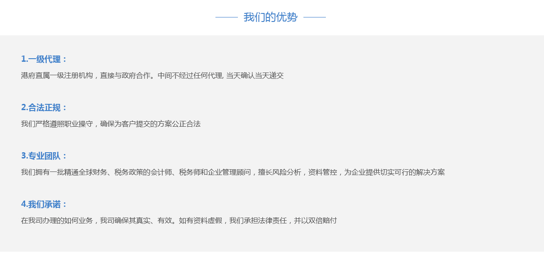Click the text 我们严格遵照职业操守
Image resolution: width=544 pixels, height=257 pixels.
click(x=57, y=124)
